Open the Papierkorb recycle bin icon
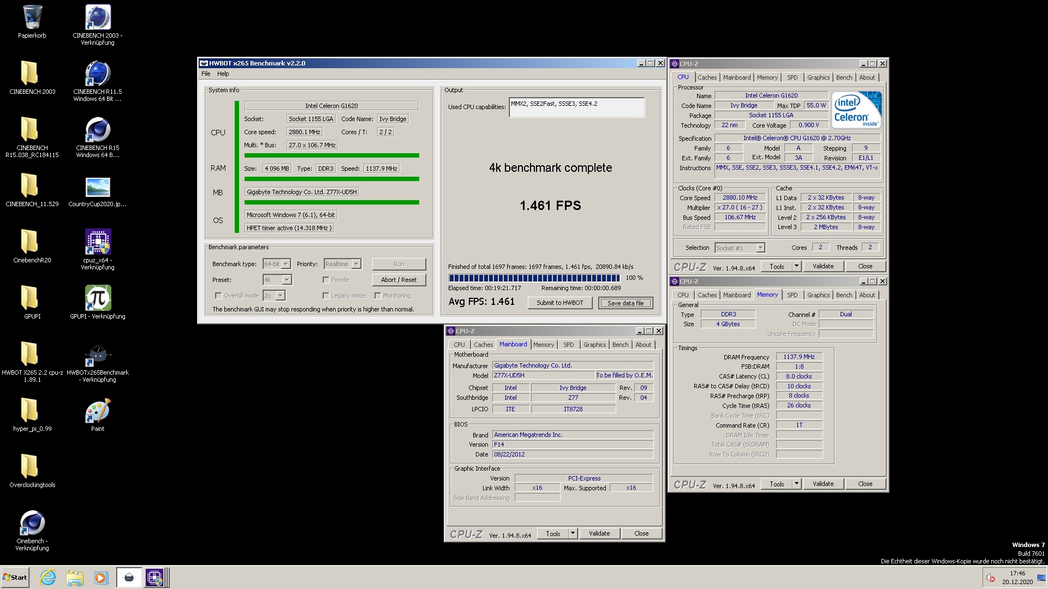 pos(32,22)
